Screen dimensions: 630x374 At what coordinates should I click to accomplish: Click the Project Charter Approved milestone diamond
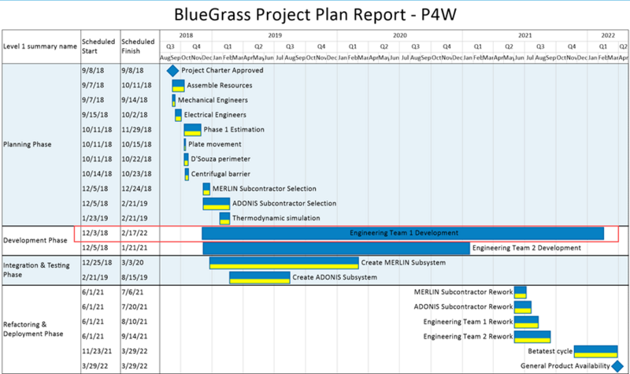point(172,71)
